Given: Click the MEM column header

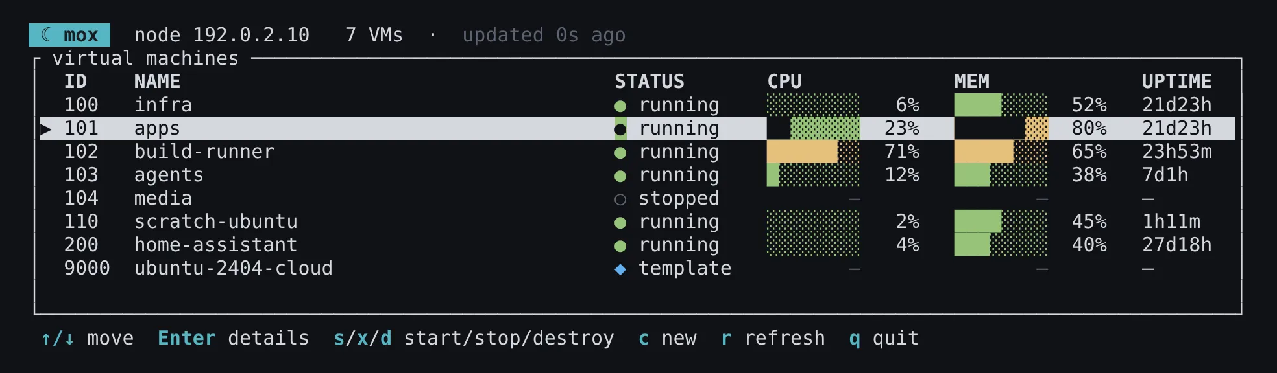Looking at the screenshot, I should coord(972,82).
